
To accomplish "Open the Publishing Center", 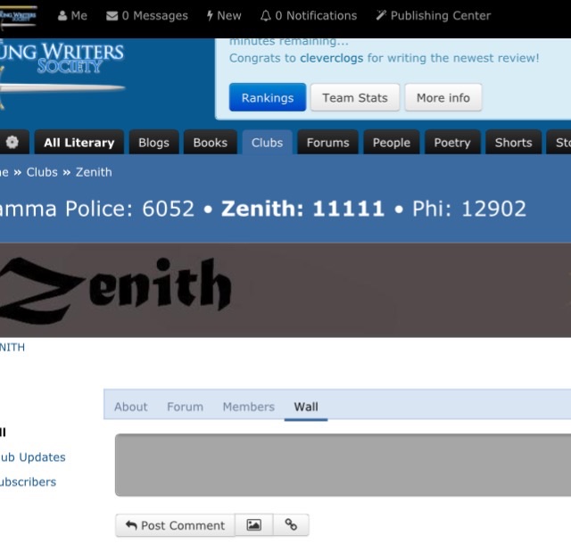I will [x=434, y=16].
